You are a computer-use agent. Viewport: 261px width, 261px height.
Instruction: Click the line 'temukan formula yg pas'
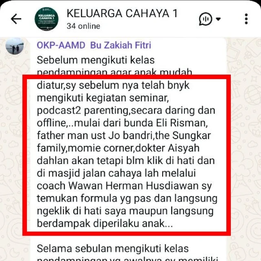pos(127,199)
